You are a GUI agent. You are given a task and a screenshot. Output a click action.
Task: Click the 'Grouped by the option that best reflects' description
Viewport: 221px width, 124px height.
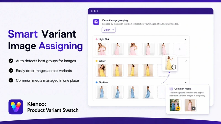pos(140,24)
